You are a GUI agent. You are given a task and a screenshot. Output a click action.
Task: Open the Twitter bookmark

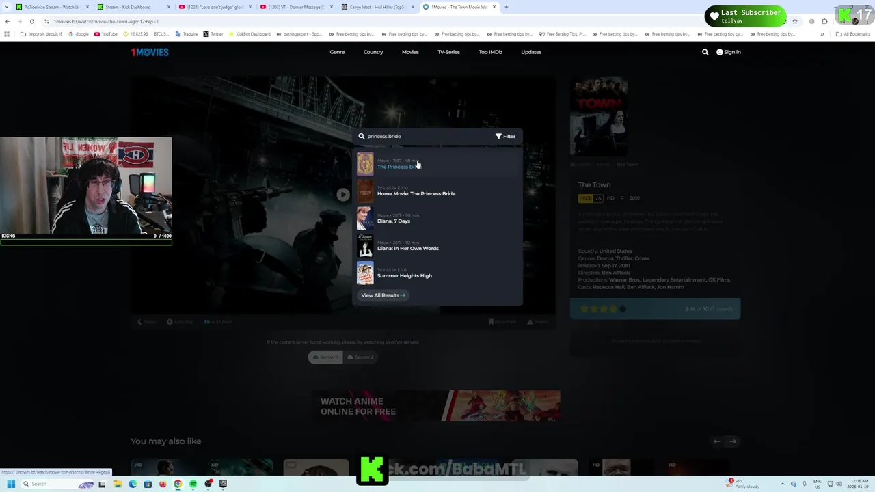click(213, 34)
